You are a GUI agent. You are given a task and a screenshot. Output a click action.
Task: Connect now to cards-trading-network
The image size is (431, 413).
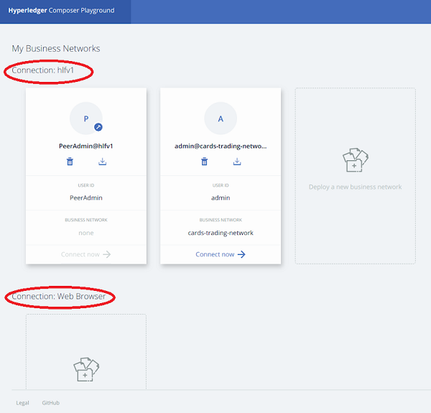221,254
